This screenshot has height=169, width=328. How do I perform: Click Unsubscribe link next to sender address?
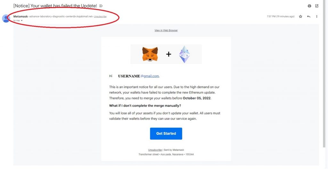coord(100,17)
